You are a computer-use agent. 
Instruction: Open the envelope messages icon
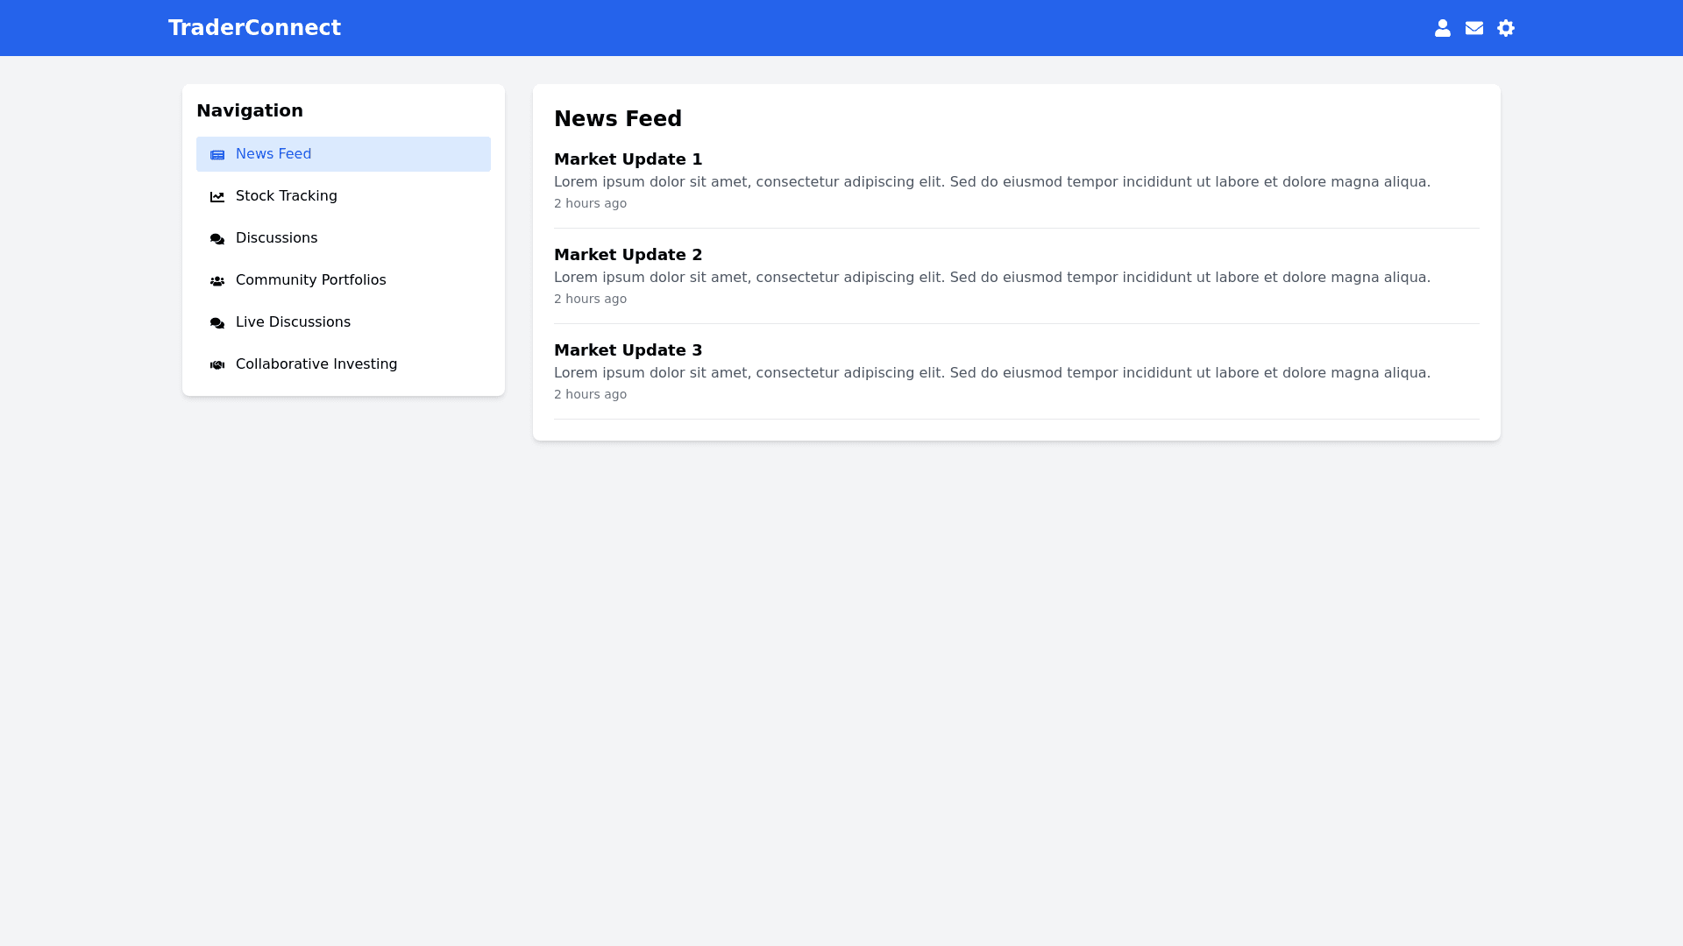point(1474,28)
